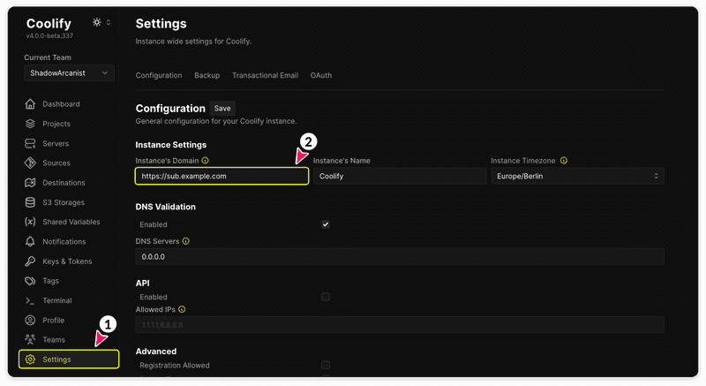This screenshot has width=706, height=386.
Task: Disable the DNS Validation Enabled checkbox
Action: [326, 224]
